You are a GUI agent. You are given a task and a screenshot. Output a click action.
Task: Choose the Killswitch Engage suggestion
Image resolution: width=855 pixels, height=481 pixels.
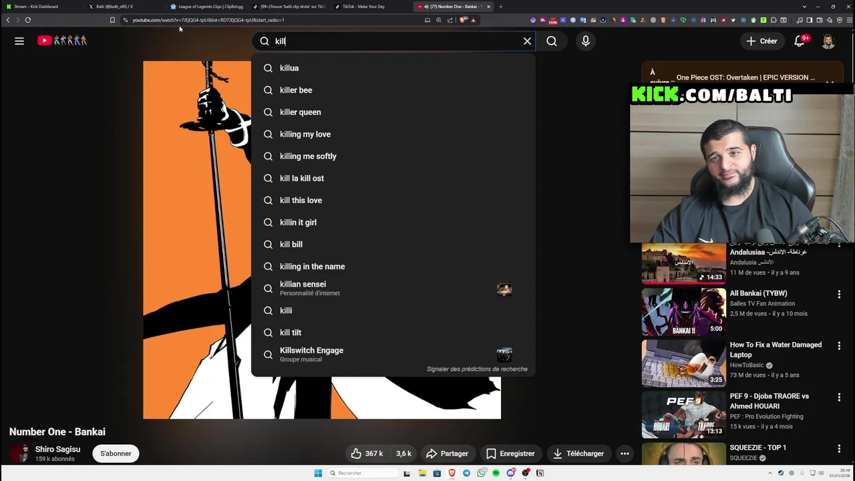coord(393,355)
